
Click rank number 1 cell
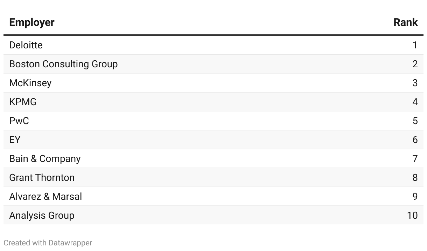tap(415, 45)
